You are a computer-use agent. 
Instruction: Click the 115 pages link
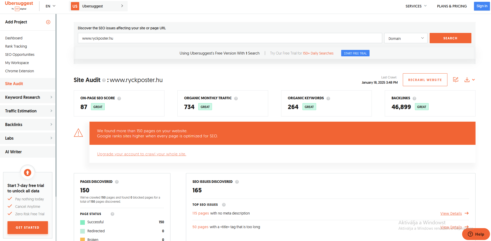click(201, 213)
